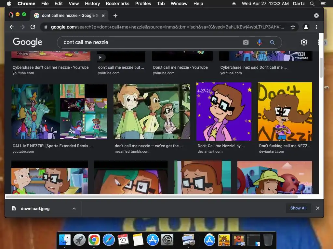Close the 'dont call me nezzie' tab
Image resolution: width=333 pixels, height=249 pixels.
click(x=103, y=16)
